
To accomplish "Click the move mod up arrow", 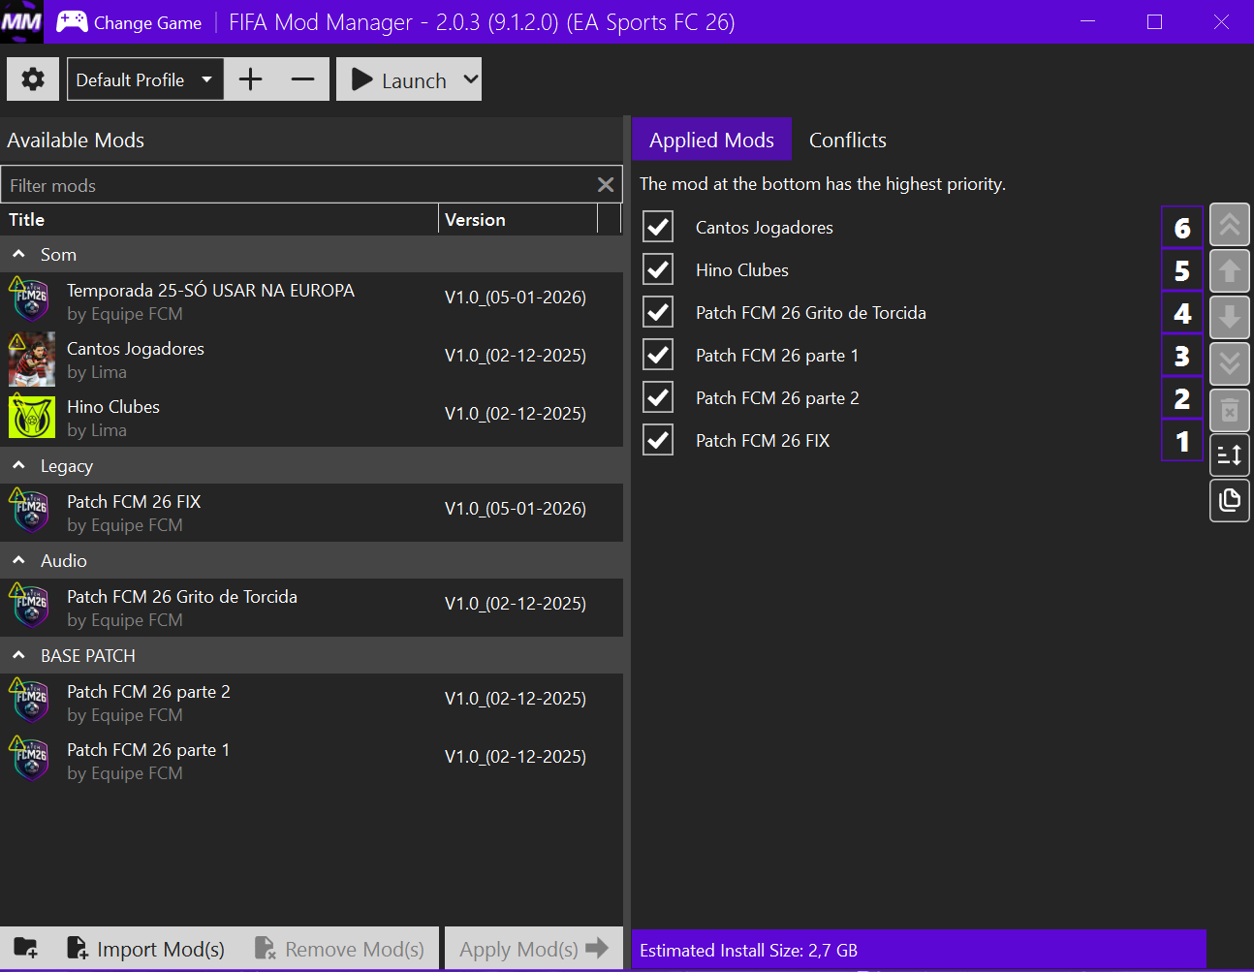I will pyautogui.click(x=1229, y=271).
